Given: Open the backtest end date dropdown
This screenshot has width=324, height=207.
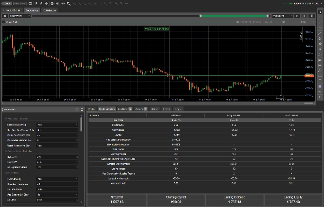Looking at the screenshot, I should click(x=282, y=16).
